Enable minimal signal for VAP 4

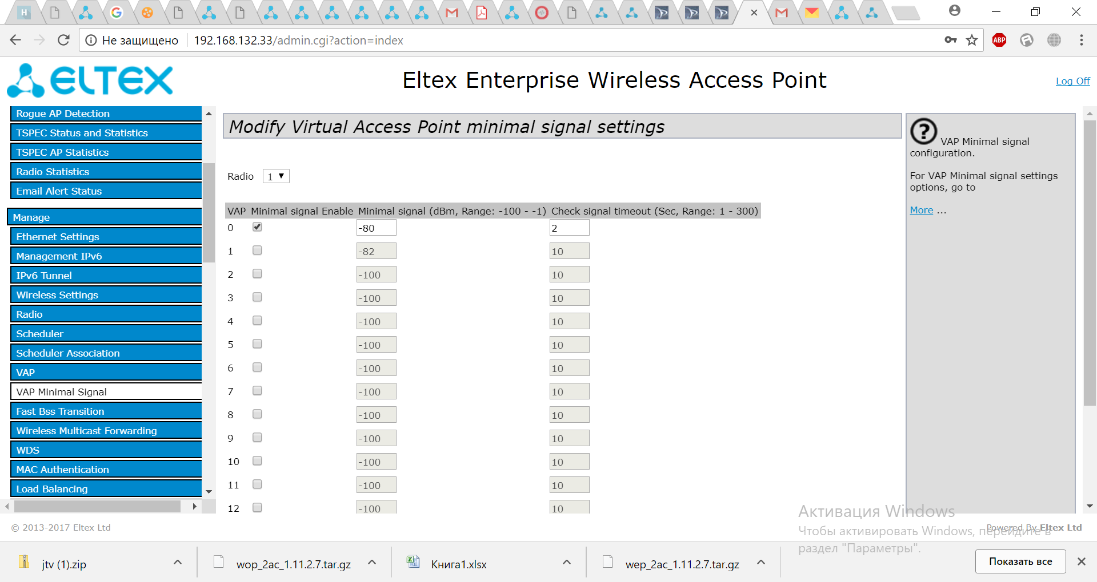click(x=257, y=321)
